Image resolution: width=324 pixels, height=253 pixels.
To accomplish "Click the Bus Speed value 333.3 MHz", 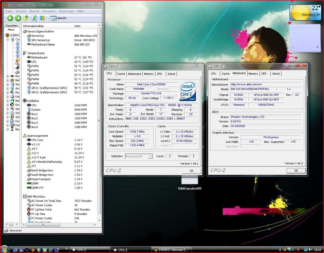I will 137,141.
